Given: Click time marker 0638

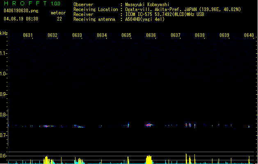Looking at the screenshot, I should pyautogui.click(x=200, y=35).
